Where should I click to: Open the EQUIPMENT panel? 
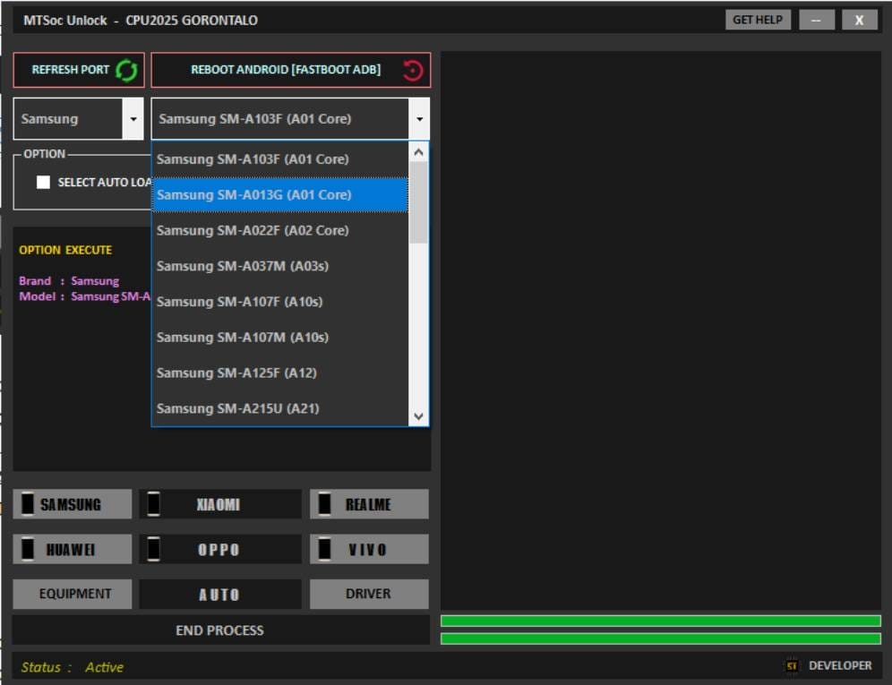[72, 593]
